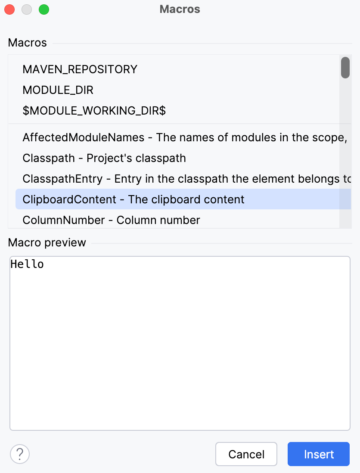The height and width of the screenshot is (473, 360).
Task: Click the Macro preview section label
Action: pyautogui.click(x=47, y=242)
